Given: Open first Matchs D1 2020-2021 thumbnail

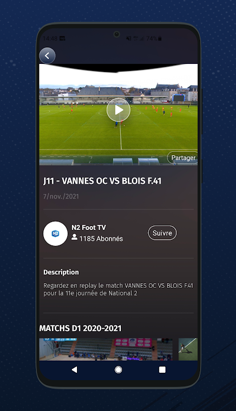Looking at the screenshot, I should coord(106,349).
